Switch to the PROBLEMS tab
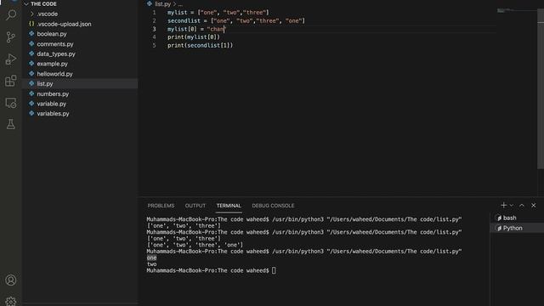The image size is (544, 306). tap(161, 206)
